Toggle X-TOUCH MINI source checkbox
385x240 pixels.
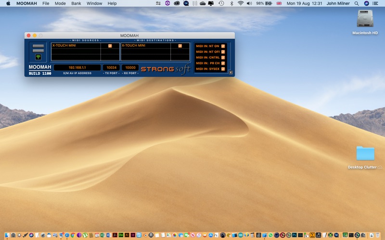click(110, 46)
